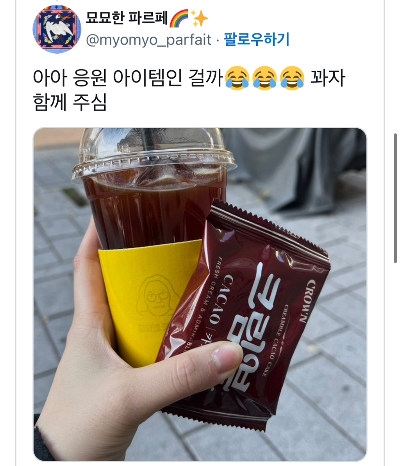The image size is (400, 466).
Task: Click the first laughing-crying emoji in the tweet
Action: (x=237, y=78)
